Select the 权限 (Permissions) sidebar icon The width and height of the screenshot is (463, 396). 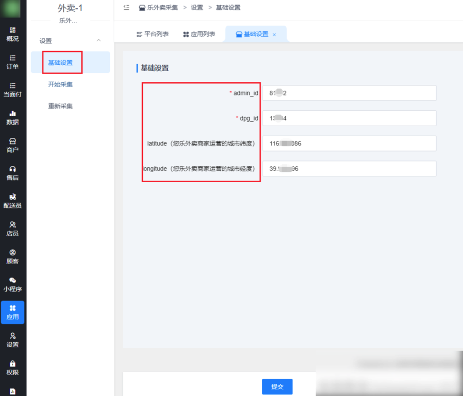pos(13,368)
